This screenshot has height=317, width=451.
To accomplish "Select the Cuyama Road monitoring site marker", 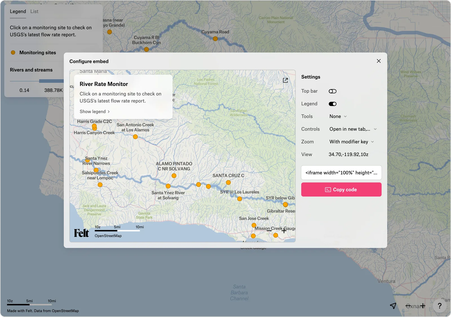I will [215, 39].
